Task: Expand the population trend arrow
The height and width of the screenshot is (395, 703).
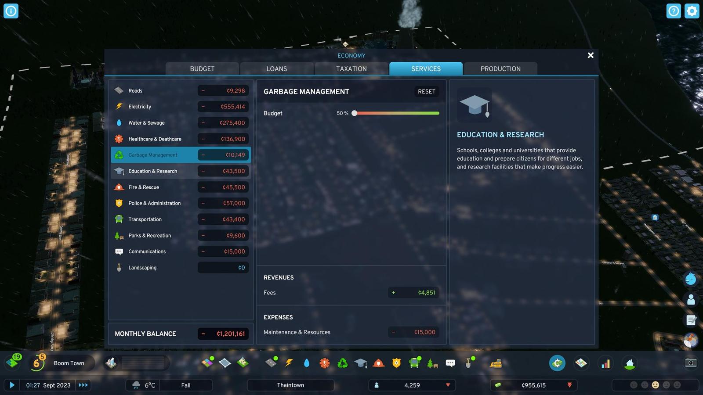Action: tap(448, 385)
